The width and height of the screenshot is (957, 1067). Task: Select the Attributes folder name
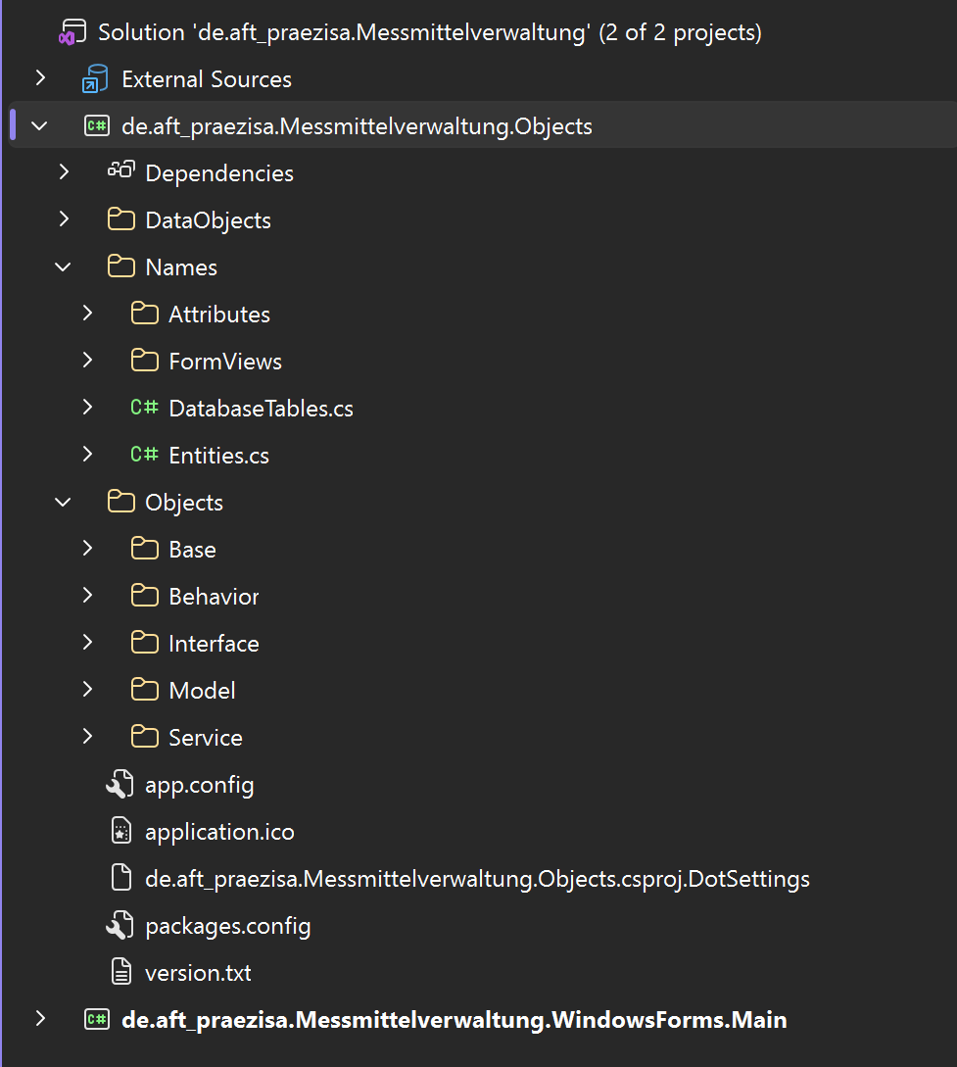pyautogui.click(x=219, y=315)
